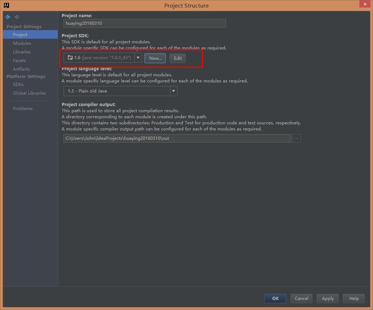The image size is (373, 310).
Task: Click the back navigation arrow
Action: pyautogui.click(x=8, y=17)
